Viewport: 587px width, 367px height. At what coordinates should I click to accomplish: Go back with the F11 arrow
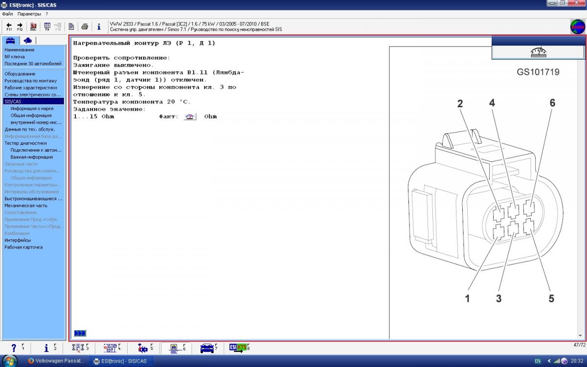point(9,26)
